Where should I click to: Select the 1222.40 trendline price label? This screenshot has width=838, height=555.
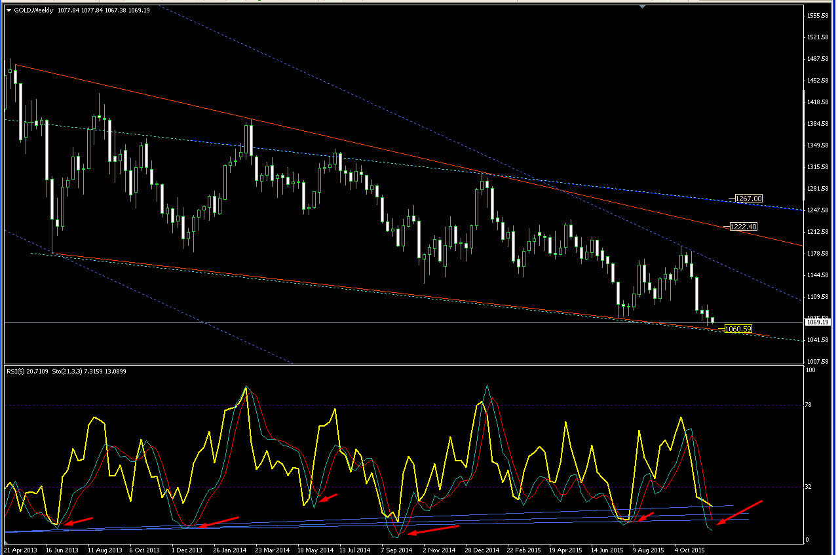pyautogui.click(x=744, y=227)
